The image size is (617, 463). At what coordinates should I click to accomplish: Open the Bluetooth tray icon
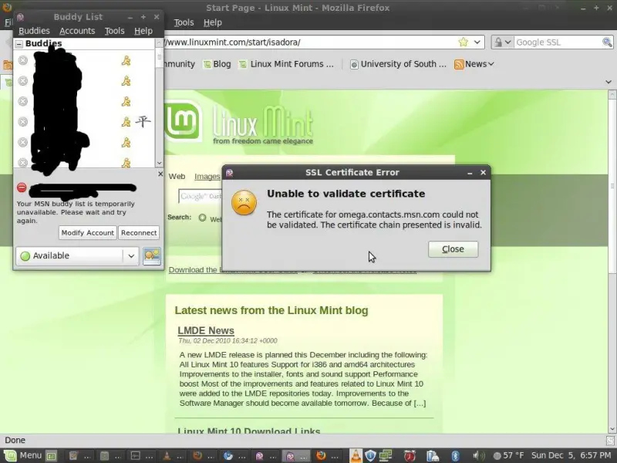(455, 456)
